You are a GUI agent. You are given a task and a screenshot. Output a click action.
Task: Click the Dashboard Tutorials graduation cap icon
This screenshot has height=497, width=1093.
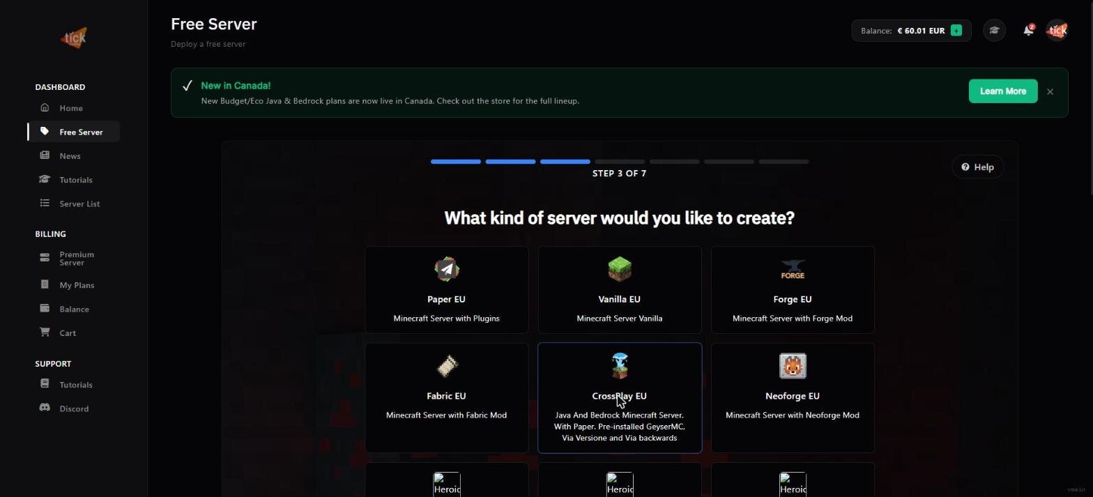45,179
